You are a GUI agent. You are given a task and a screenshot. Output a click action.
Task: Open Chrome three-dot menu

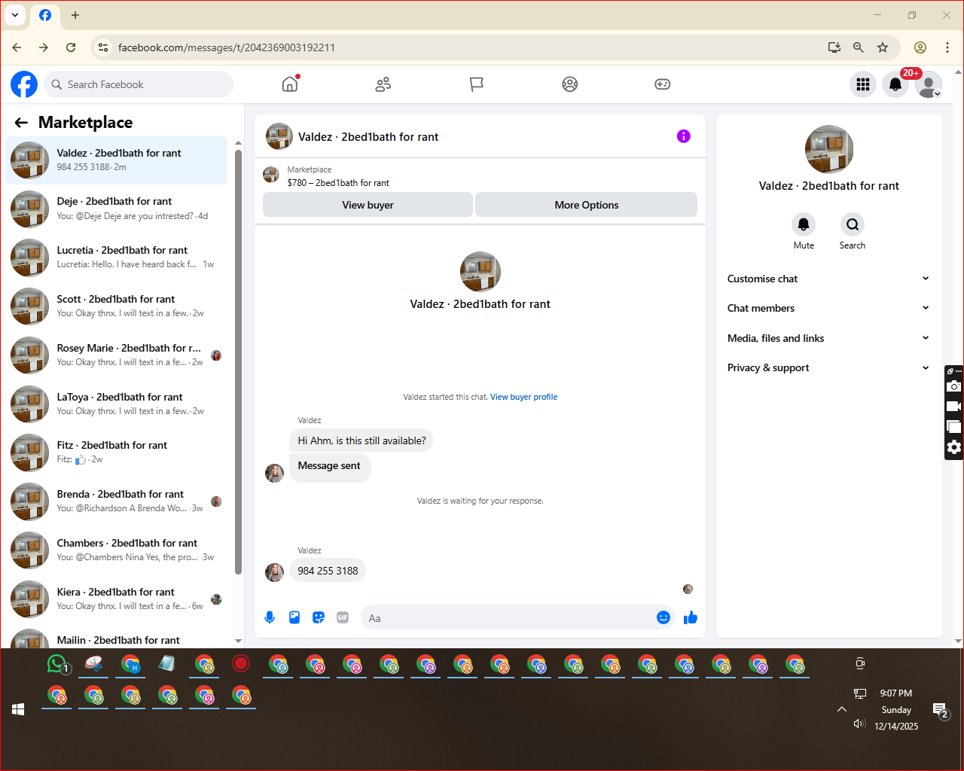[x=947, y=47]
